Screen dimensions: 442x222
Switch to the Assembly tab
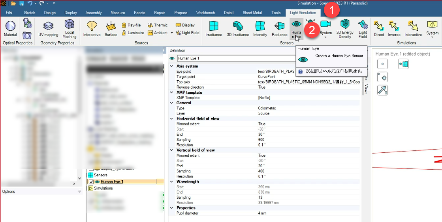[94, 13]
